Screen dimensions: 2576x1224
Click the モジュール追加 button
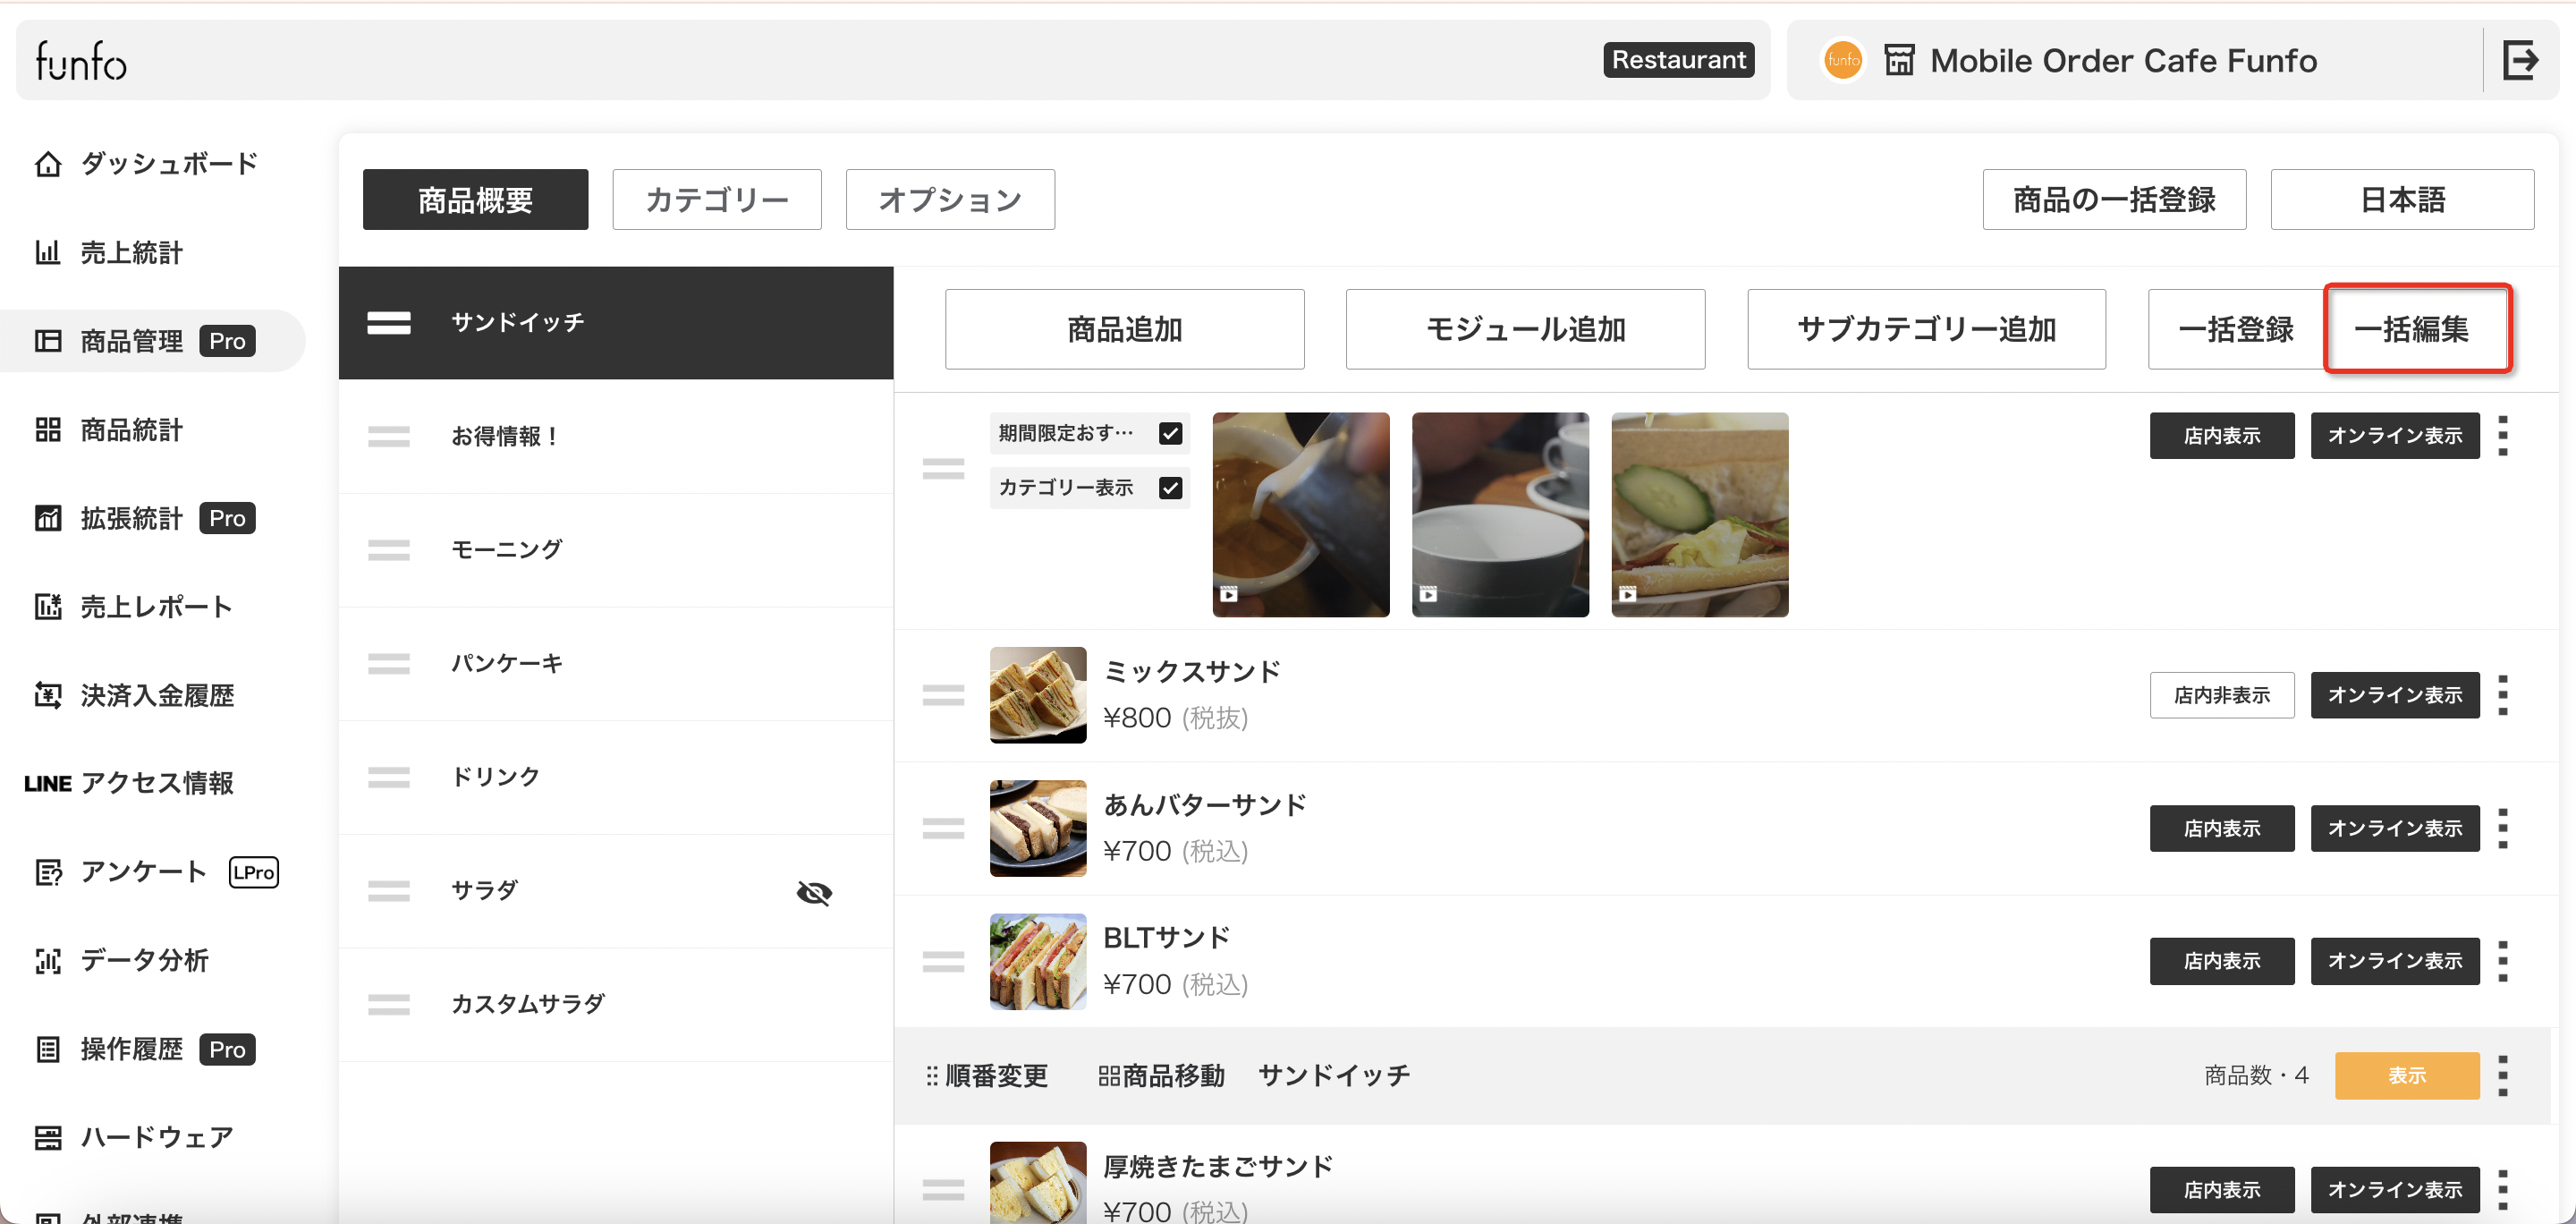1525,329
